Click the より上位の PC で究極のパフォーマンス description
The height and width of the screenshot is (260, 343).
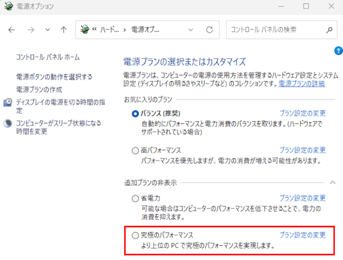(208, 246)
